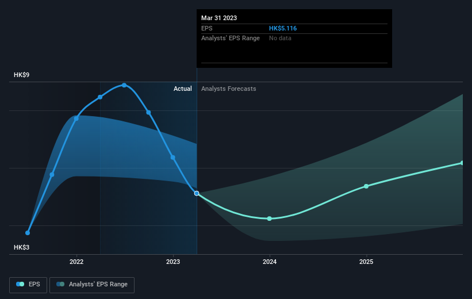This screenshot has width=472, height=299.
Task: Click the Mar 31 2023 tooltip date
Action: (219, 18)
